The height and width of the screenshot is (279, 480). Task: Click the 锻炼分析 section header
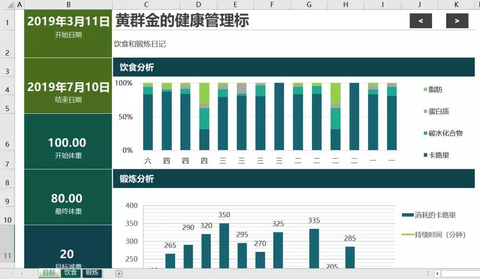click(294, 179)
